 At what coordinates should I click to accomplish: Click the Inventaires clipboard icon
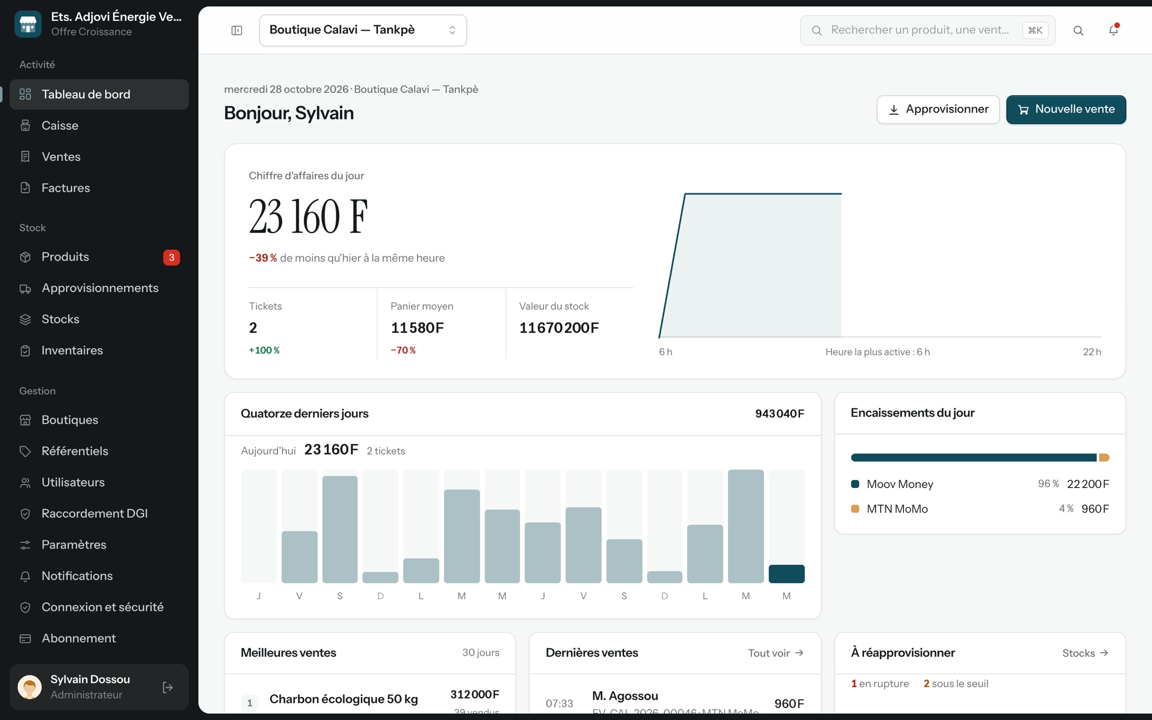(x=25, y=351)
